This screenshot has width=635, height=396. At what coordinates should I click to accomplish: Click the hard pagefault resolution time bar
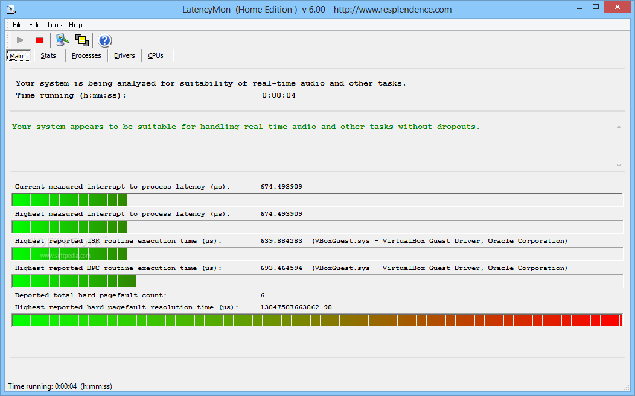click(317, 320)
